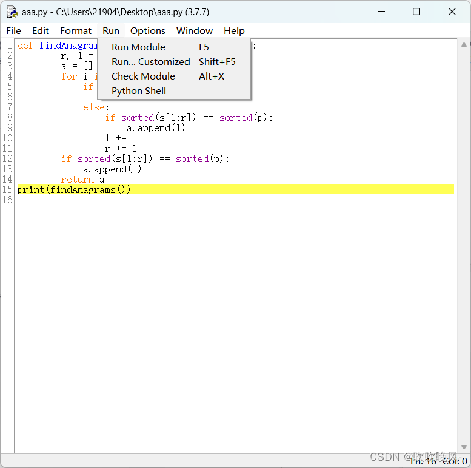Click 'def findAnagram' on line 1
The image size is (471, 468).
[58, 46]
